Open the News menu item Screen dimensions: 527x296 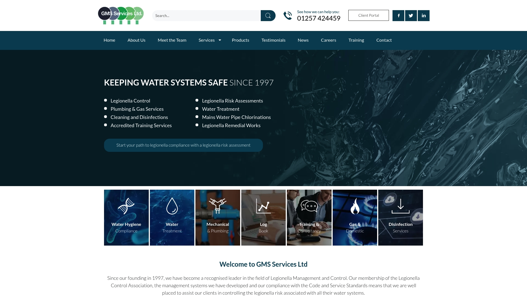[x=303, y=40]
